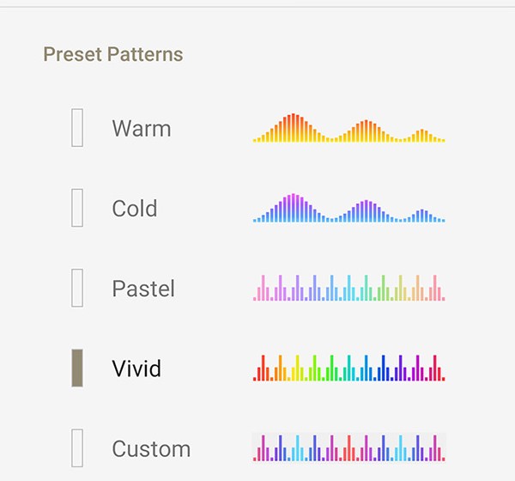Select the Cold preset radio indicator
The height and width of the screenshot is (481, 515).
coord(77,208)
